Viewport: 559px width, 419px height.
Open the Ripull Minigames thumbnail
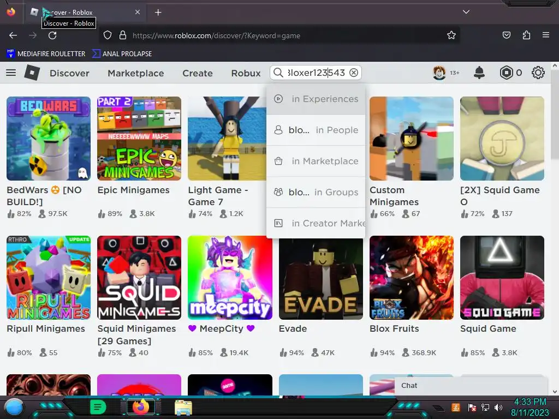coord(49,278)
